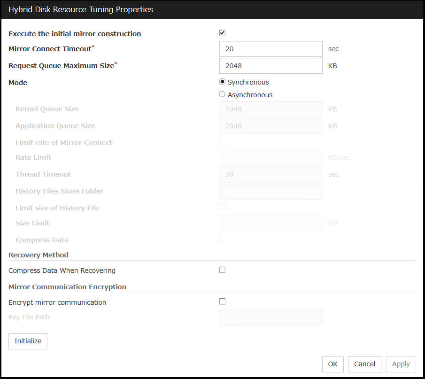This screenshot has width=425, height=379.
Task: Click the Apply button
Action: (401, 364)
